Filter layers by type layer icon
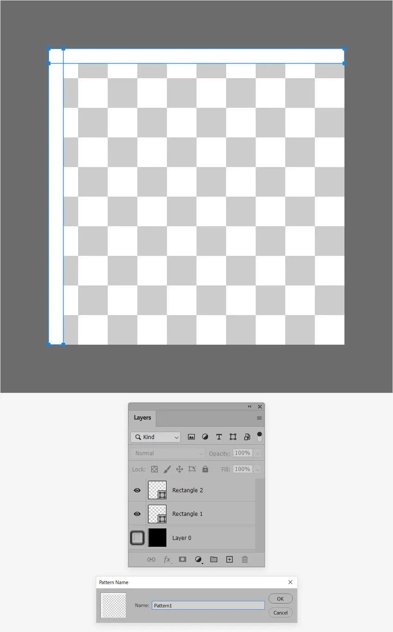 point(219,437)
